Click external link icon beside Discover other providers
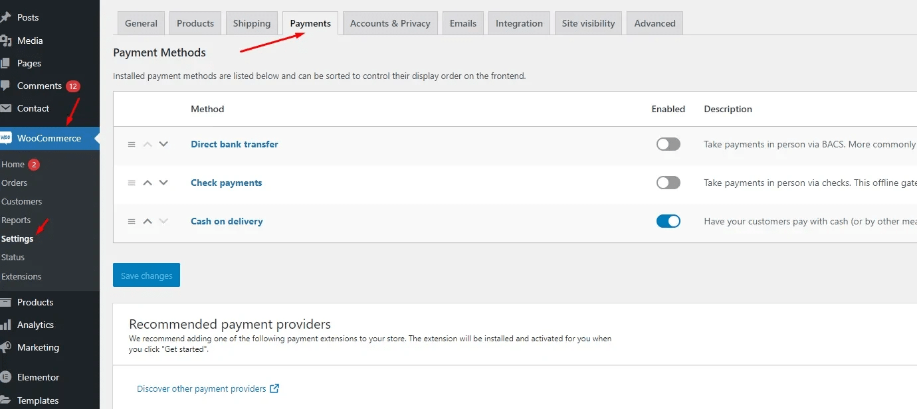Image resolution: width=917 pixels, height=409 pixels. click(274, 388)
